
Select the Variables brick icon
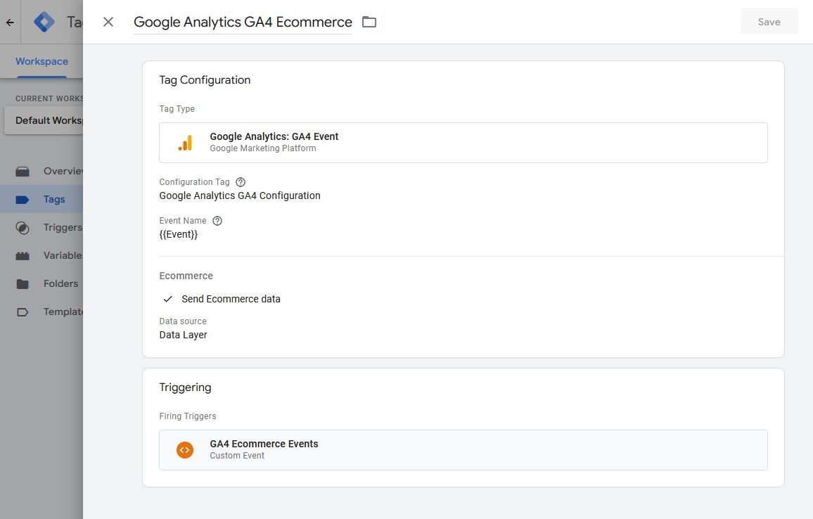click(23, 255)
